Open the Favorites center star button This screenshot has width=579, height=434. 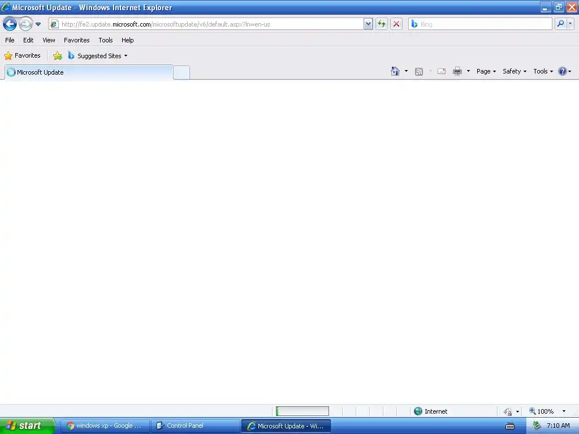[22, 56]
